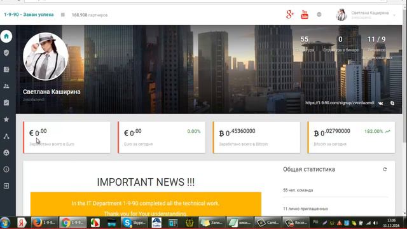407x229 pixels.
Task: Open the home dashboard icon in sidebar
Action: tap(6, 36)
